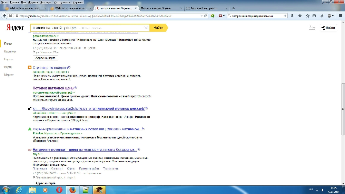Reload the current page
345x194 pixels.
click(205, 16)
